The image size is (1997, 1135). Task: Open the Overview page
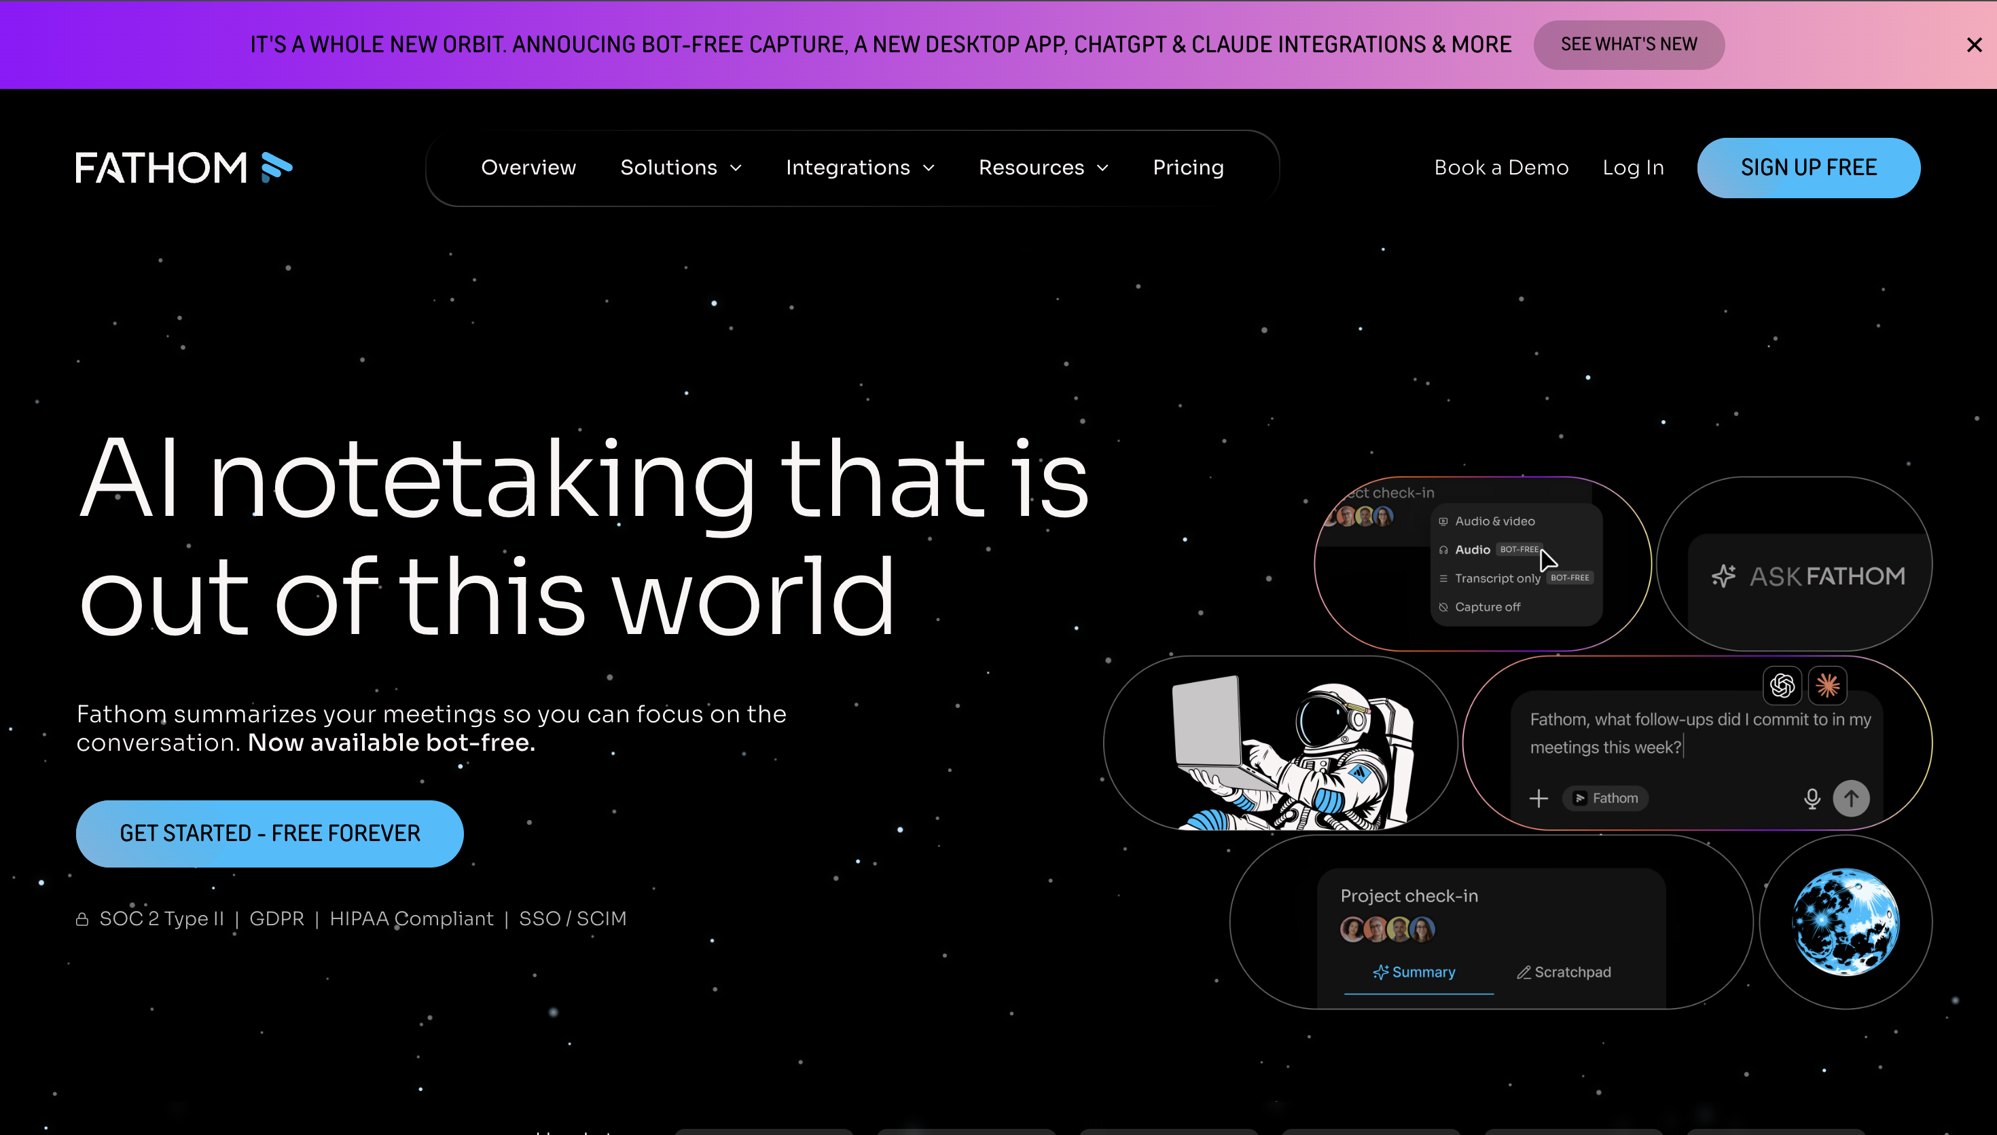point(528,168)
